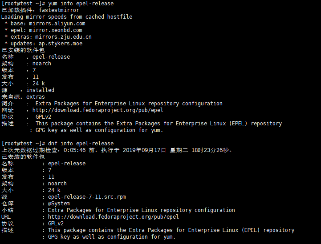Click the first [root@test ~]# prompt
The image size is (321, 244).
[23, 4]
